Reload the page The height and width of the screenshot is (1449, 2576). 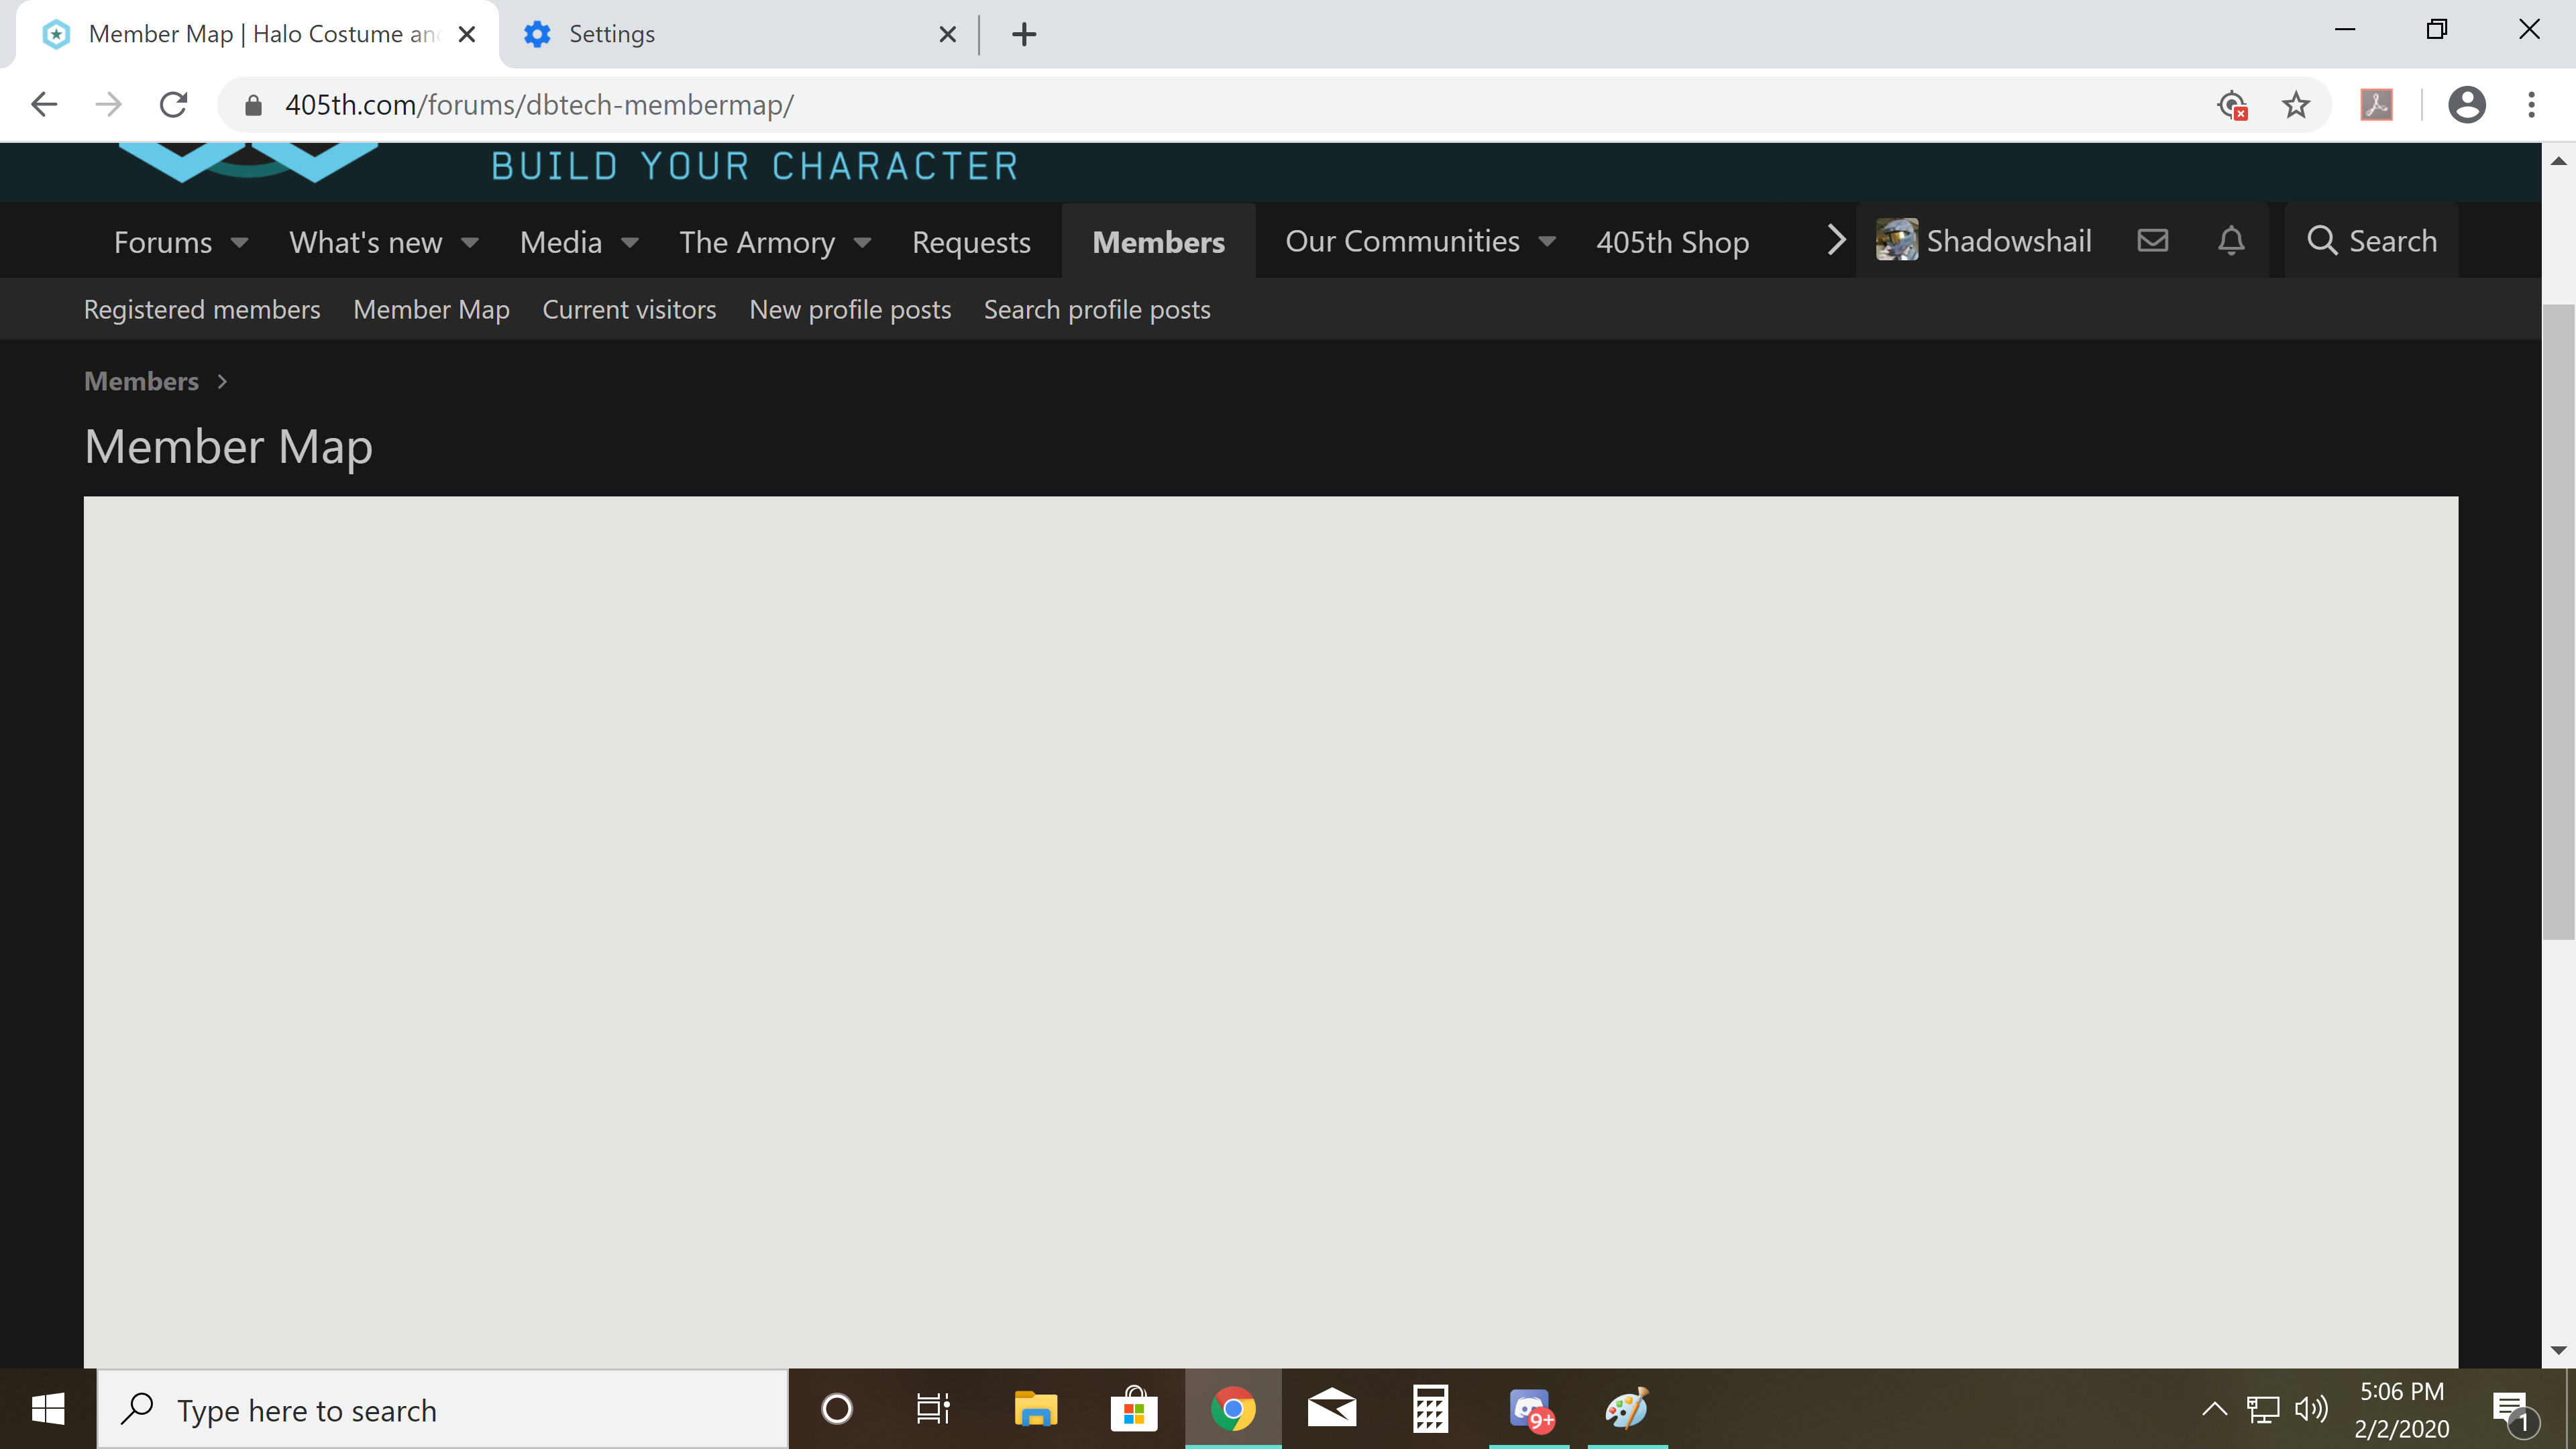[174, 105]
